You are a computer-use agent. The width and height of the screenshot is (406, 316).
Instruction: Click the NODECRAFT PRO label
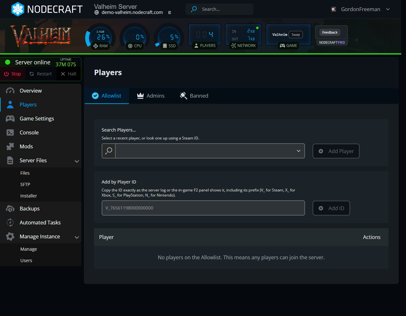(332, 43)
